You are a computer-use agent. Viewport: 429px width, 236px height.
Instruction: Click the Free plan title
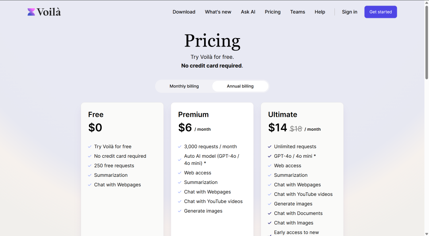[96, 114]
